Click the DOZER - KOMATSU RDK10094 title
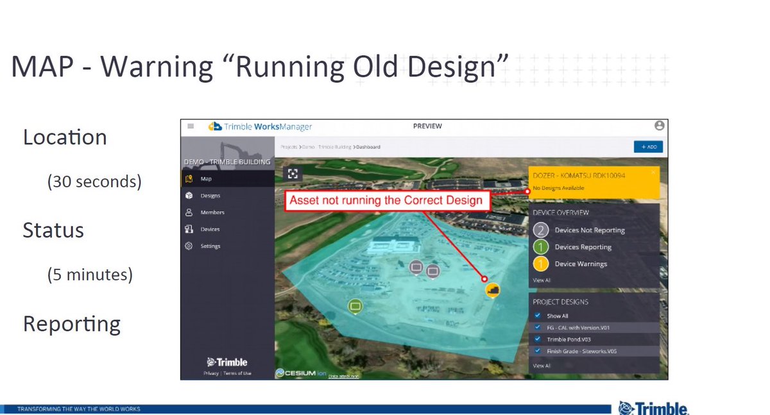The height and width of the screenshot is (415, 770). 579,175
